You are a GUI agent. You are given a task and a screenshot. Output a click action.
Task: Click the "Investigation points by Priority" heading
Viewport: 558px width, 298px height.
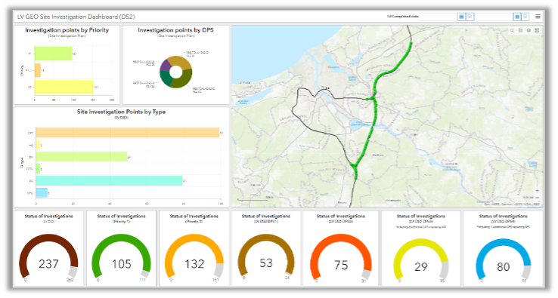pyautogui.click(x=67, y=30)
